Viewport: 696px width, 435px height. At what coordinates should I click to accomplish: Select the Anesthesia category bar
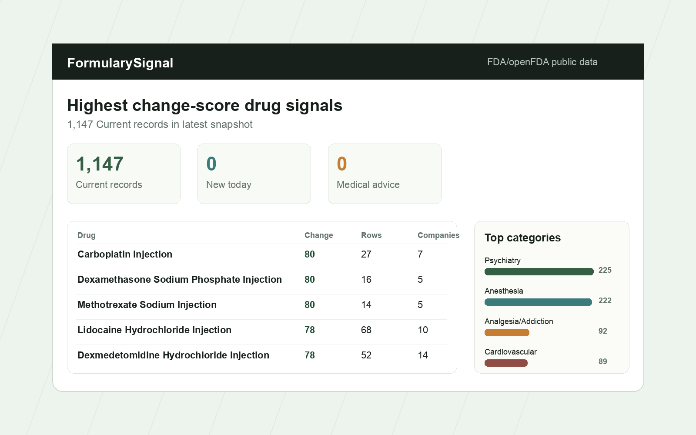pyautogui.click(x=538, y=302)
